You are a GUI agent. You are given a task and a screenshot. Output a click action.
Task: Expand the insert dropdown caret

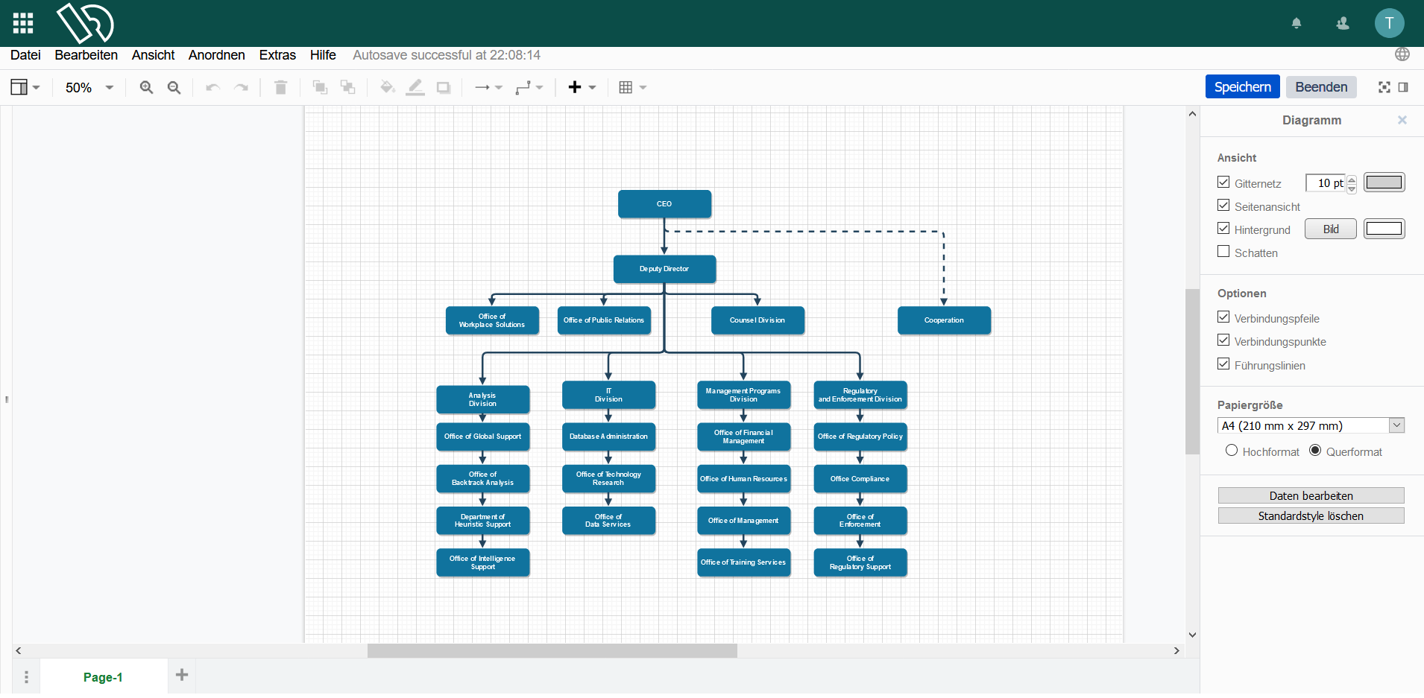(x=593, y=87)
